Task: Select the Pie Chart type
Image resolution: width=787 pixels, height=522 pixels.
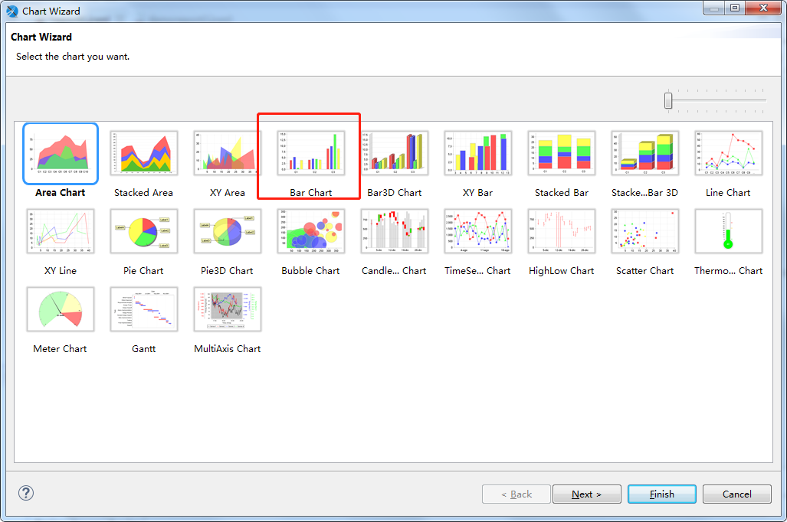Action: tap(143, 231)
